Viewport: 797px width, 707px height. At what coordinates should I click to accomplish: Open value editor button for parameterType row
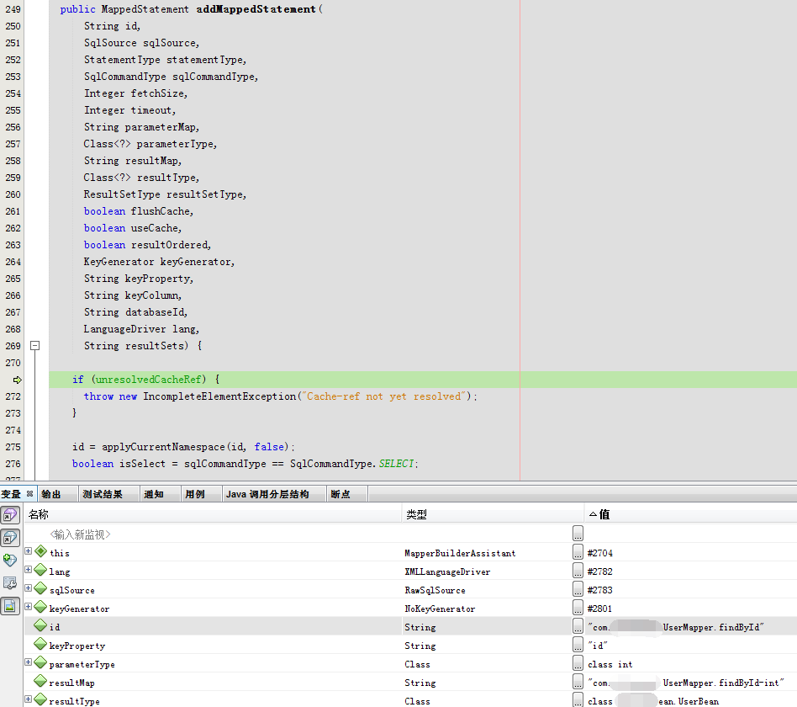coord(578,662)
